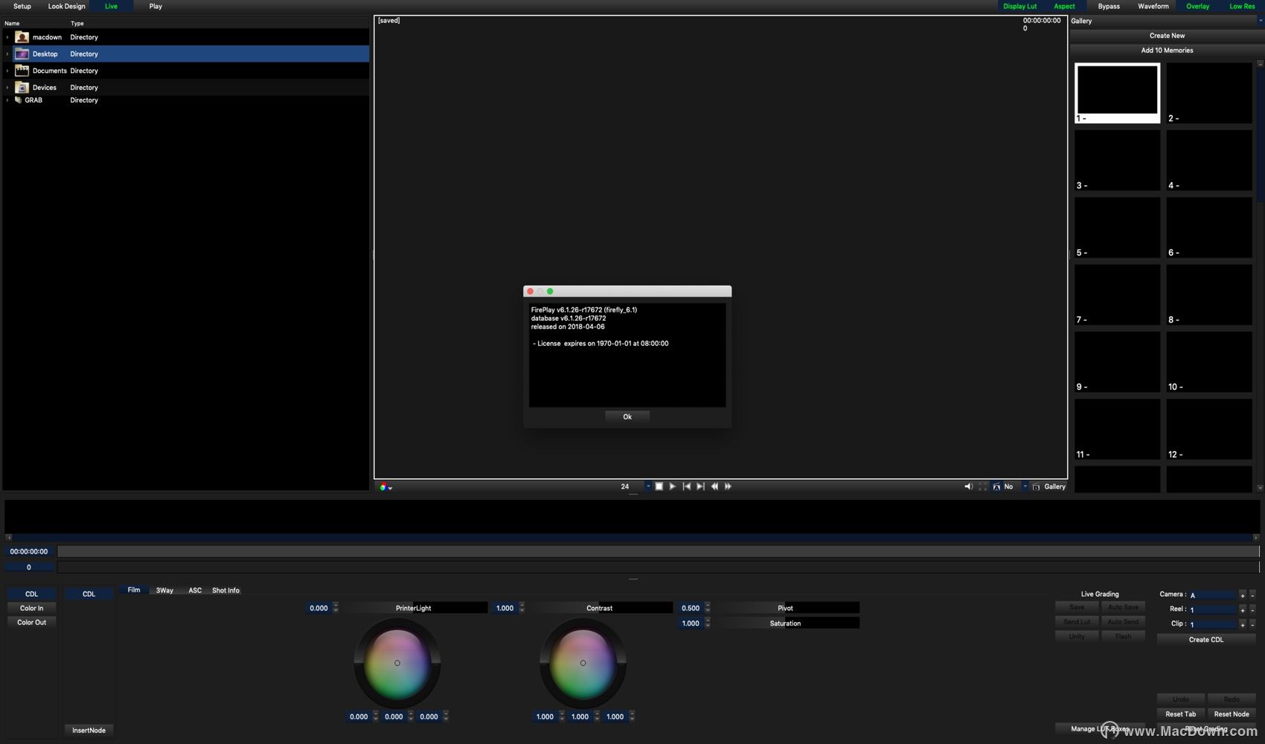Image resolution: width=1265 pixels, height=744 pixels.
Task: Click the PrinterLight color wheel
Action: point(397,663)
